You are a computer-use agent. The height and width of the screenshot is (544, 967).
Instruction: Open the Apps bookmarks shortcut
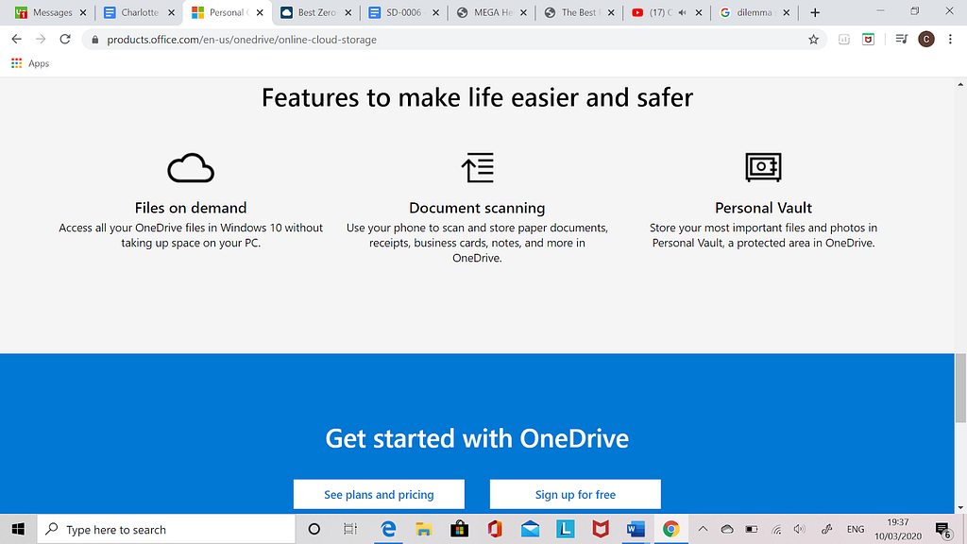(30, 63)
